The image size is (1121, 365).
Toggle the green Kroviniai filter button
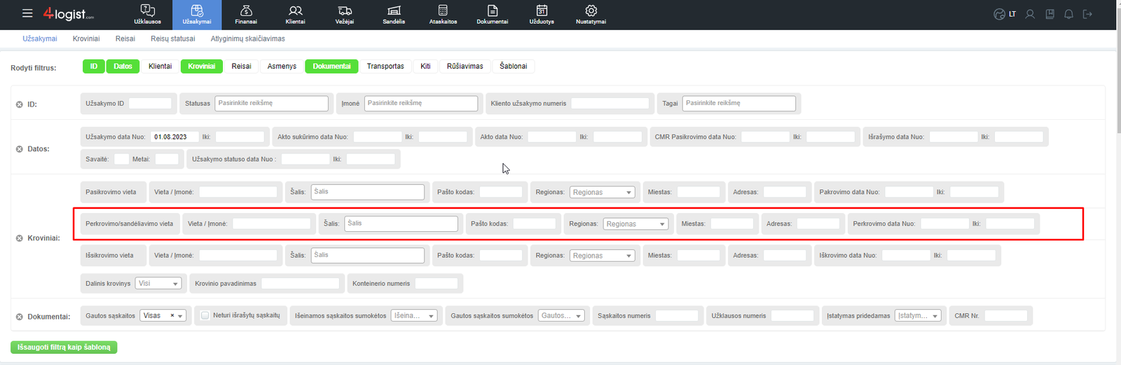pyautogui.click(x=202, y=66)
